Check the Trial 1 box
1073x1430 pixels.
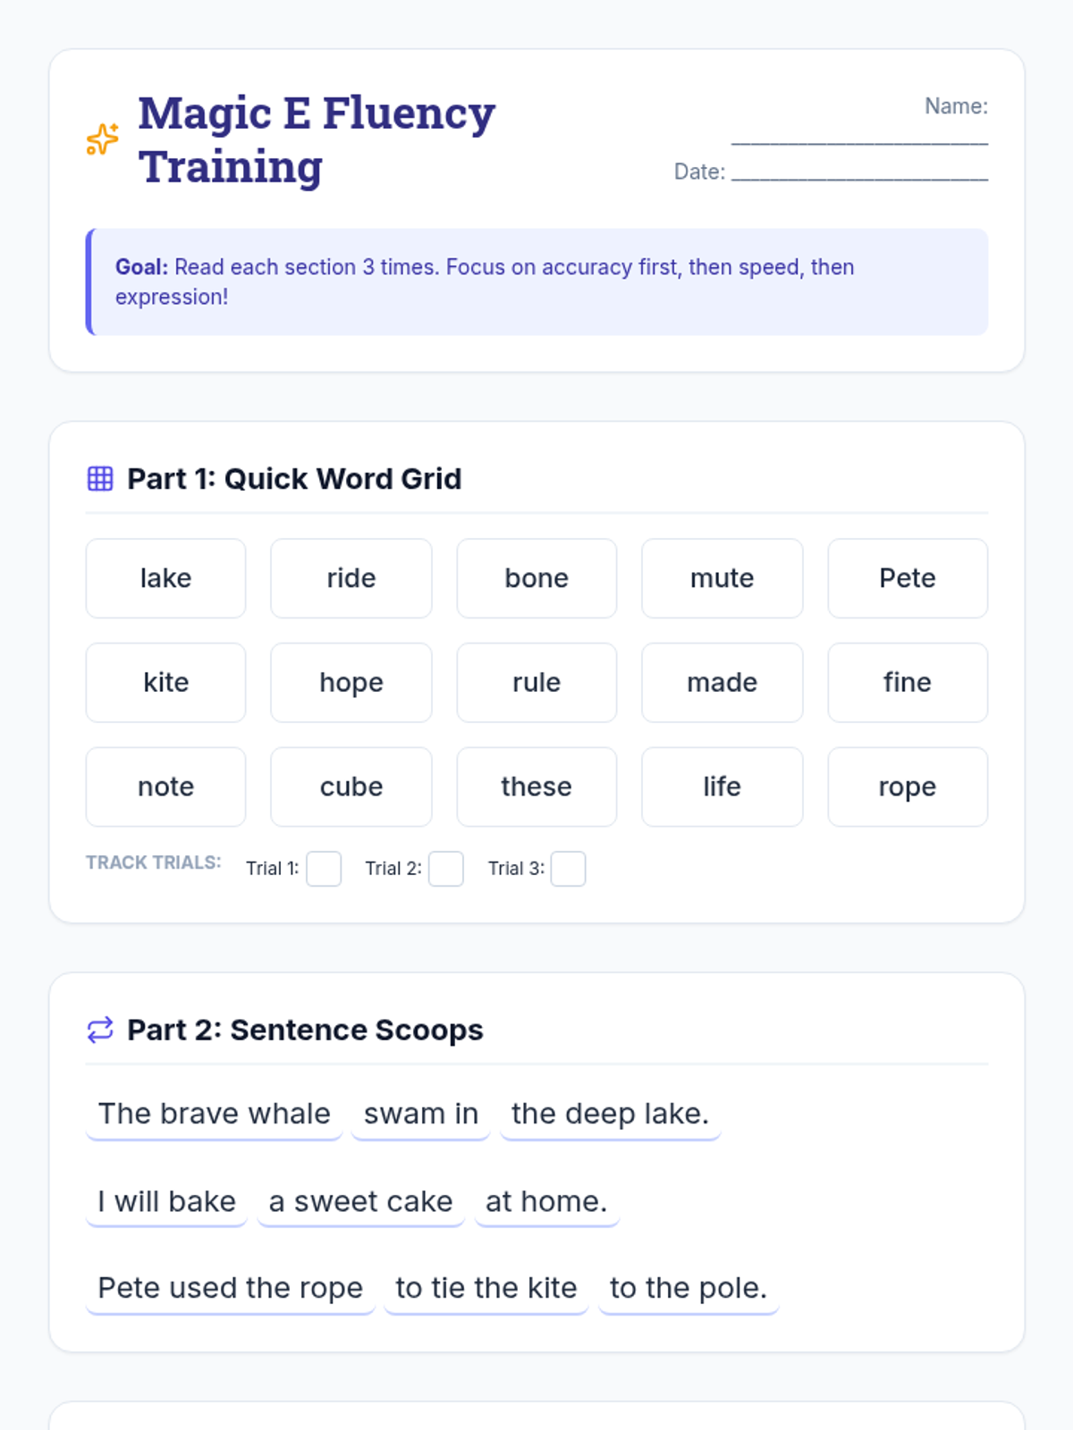click(324, 869)
